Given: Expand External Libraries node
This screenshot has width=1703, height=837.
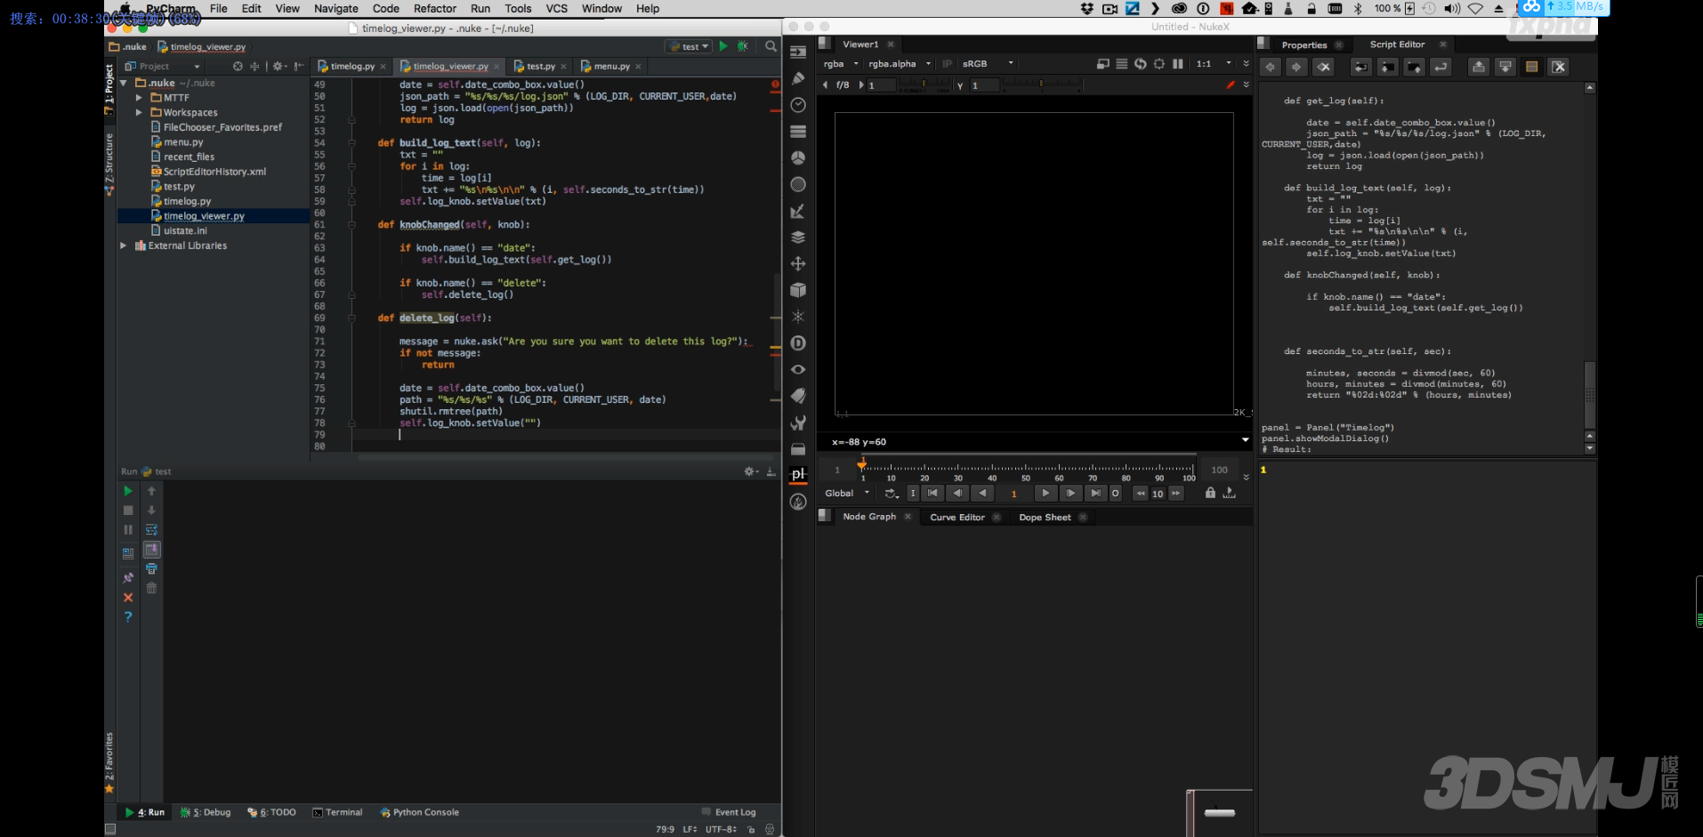Looking at the screenshot, I should [124, 245].
